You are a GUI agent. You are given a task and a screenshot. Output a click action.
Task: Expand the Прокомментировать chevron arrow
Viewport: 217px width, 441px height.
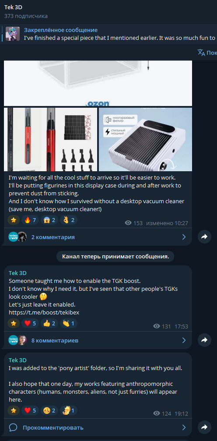coord(184,428)
